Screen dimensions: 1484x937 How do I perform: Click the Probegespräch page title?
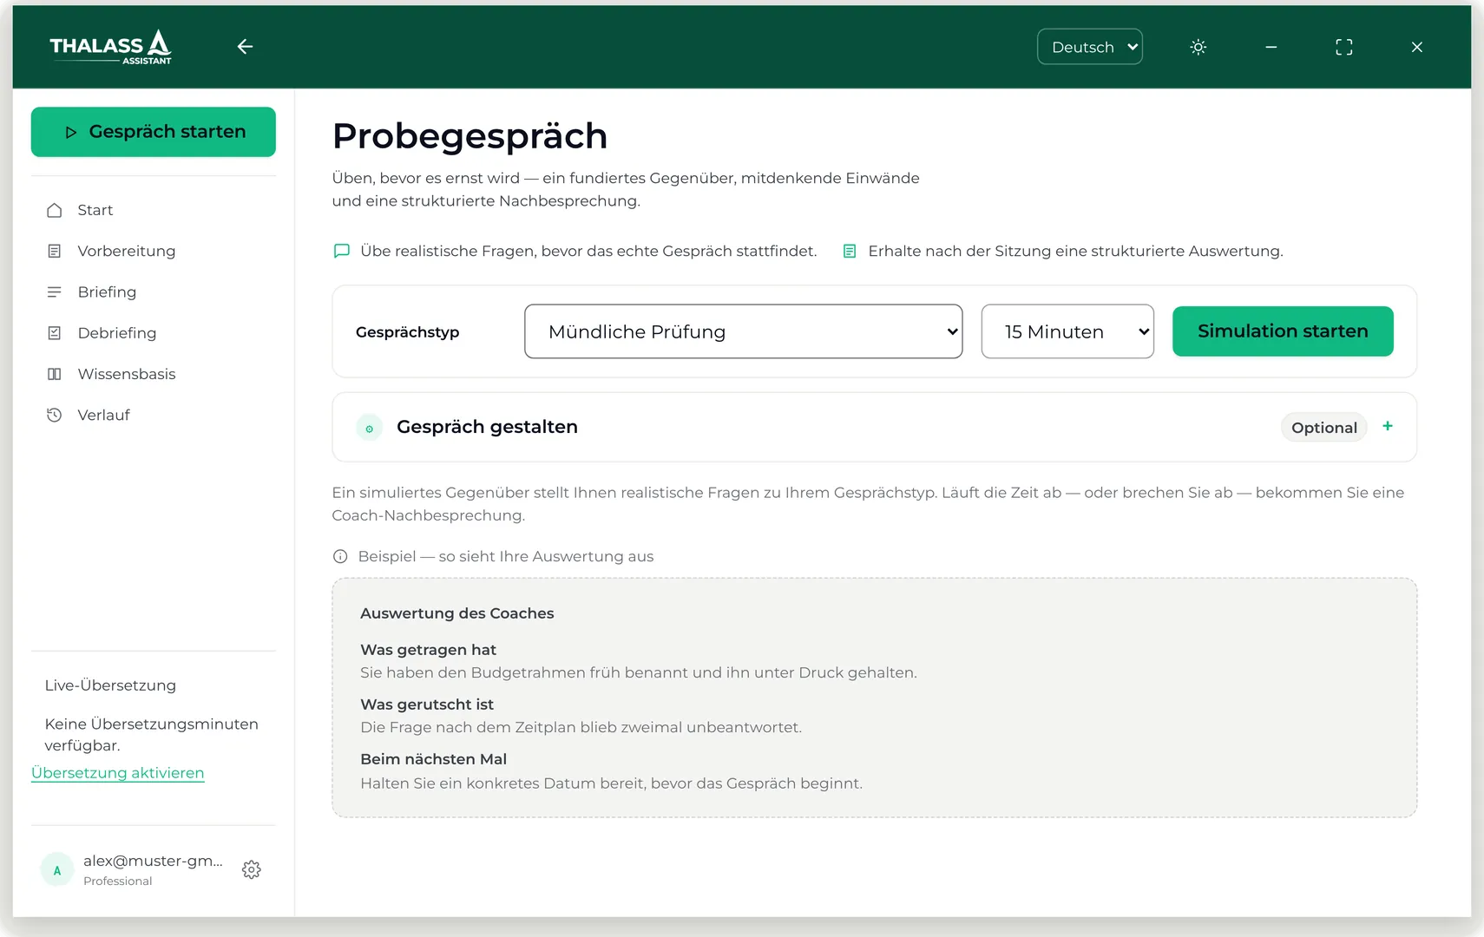(469, 136)
